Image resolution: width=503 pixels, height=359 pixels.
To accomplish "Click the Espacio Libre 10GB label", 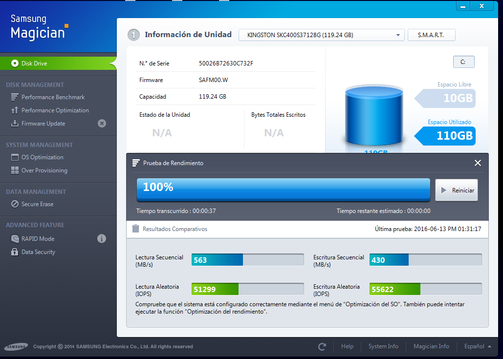I will [445, 98].
